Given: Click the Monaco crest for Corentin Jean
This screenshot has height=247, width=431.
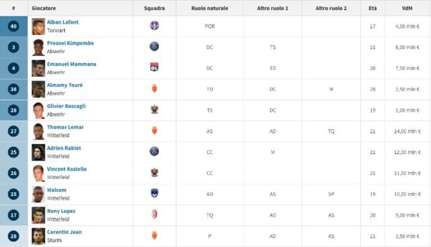Looking at the screenshot, I should [x=155, y=235].
